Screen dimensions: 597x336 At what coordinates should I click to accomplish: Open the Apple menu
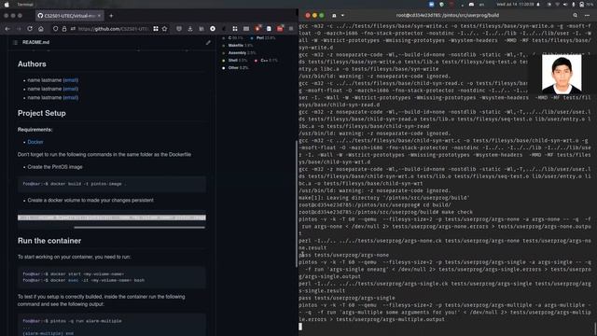[7, 4]
